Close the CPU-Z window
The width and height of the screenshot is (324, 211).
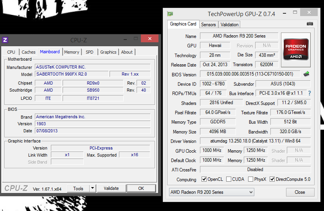(150, 38)
